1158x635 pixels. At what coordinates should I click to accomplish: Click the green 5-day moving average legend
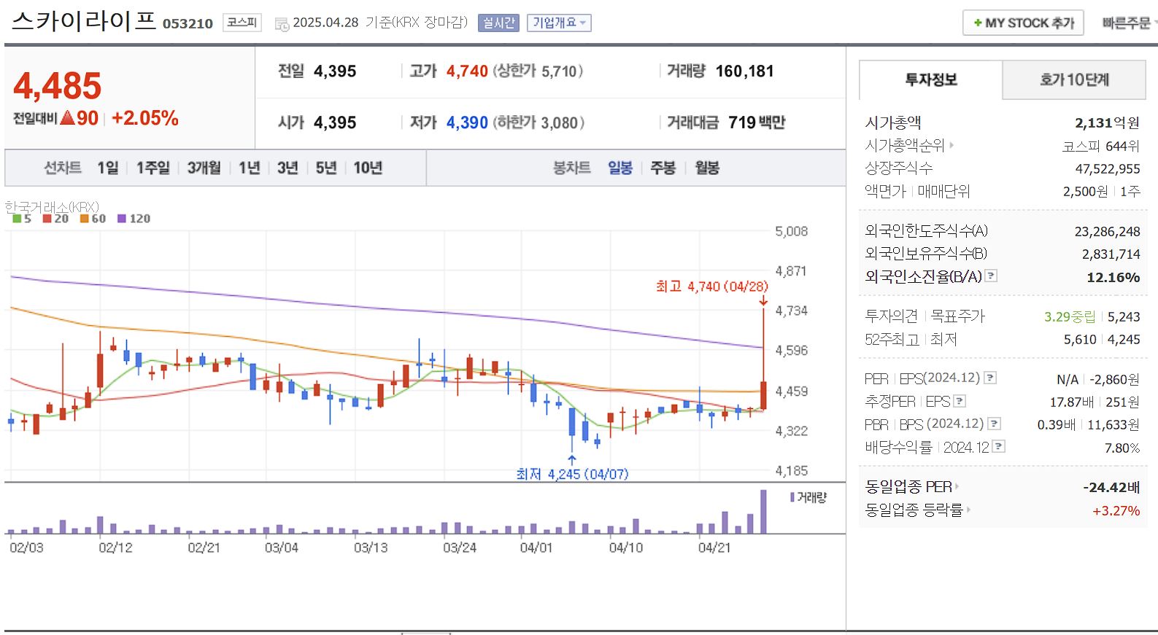pyautogui.click(x=22, y=219)
